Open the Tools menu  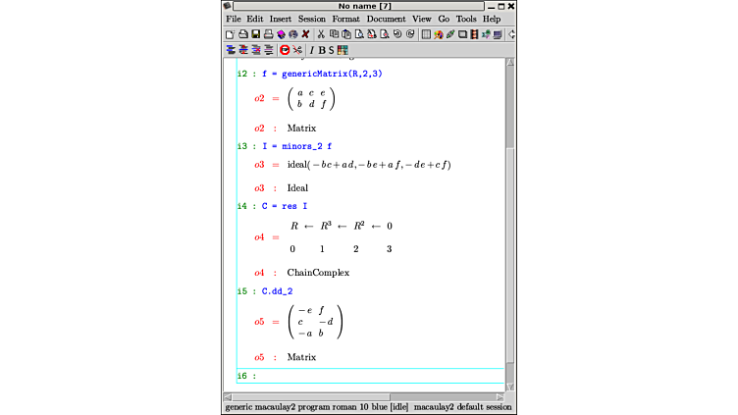coord(466,19)
